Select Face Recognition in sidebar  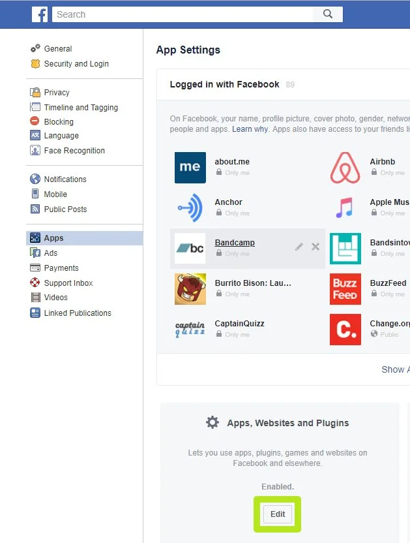pyautogui.click(x=74, y=151)
